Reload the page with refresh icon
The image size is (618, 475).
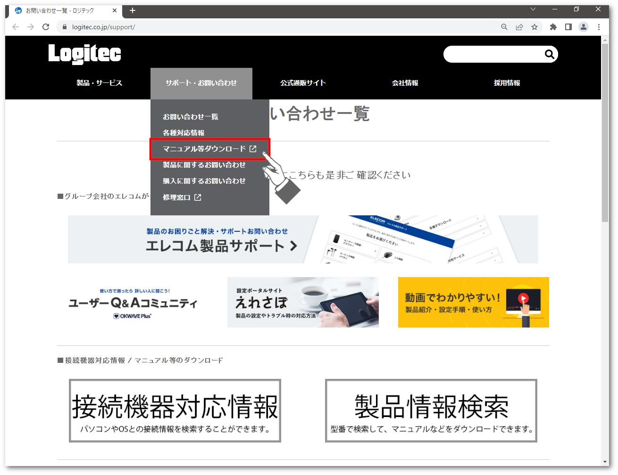click(x=46, y=27)
